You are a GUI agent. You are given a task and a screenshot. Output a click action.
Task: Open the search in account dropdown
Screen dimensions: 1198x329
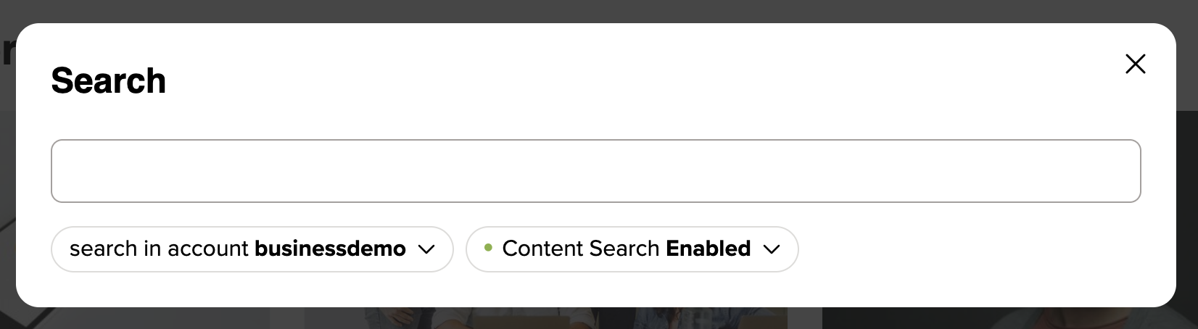point(252,249)
